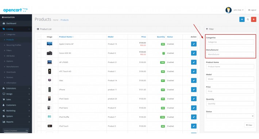This screenshot has width=259, height=139.
Task: Sort by Product Name column header
Action: pos(66,37)
